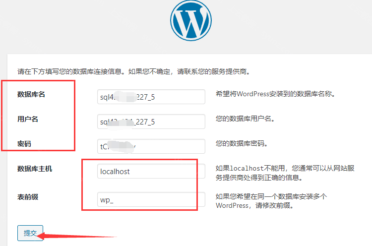Click the 密码 label
The image size is (372, 246).
24,144
